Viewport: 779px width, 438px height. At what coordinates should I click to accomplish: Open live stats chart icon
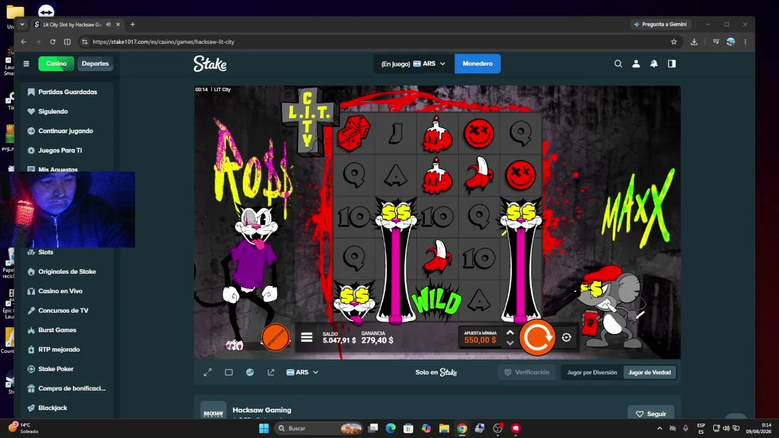tap(250, 372)
